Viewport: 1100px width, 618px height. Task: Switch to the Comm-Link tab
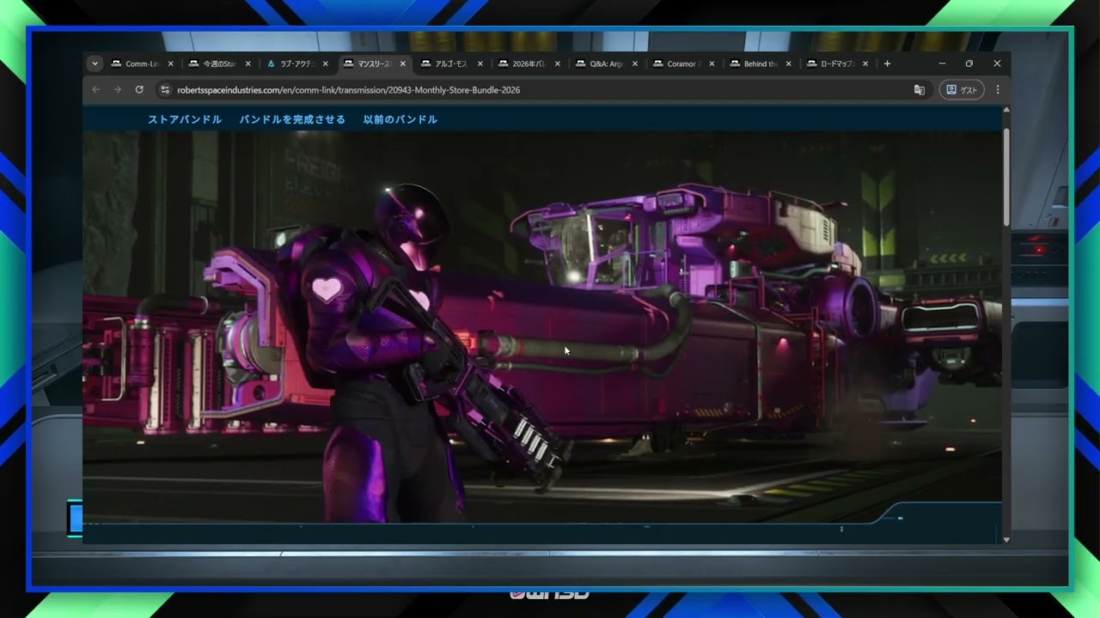pos(142,64)
